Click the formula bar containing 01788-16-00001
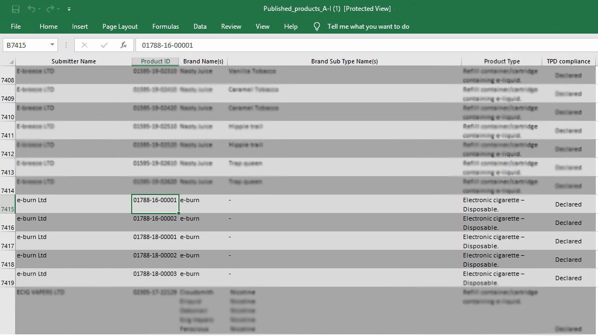 [366, 45]
